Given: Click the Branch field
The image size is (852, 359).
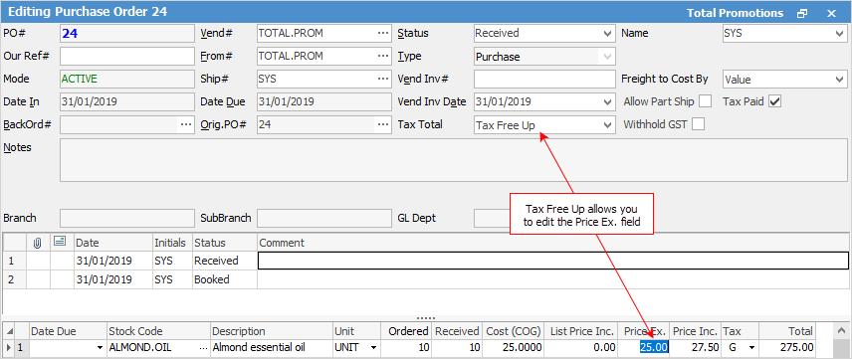Looking at the screenshot, I should 126,219.
